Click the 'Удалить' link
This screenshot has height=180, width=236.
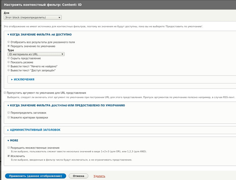(x=99, y=176)
